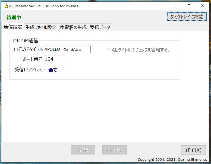Maximize the RS_Receiver window
Screen dimensions: 211x164
coord(189,6)
